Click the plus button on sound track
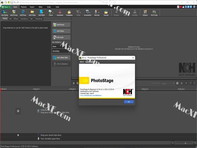This screenshot has height=148, width=197. click(18, 135)
